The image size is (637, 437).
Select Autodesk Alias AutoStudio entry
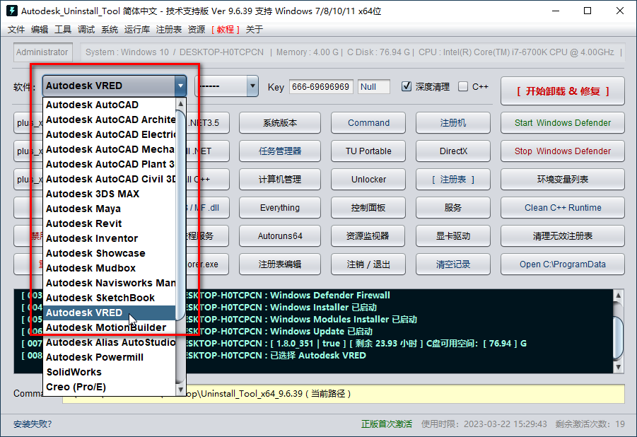(110, 342)
